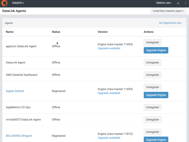Upgrade Engine for Apptio Default
Image resolution: width=189 pixels, height=142 pixels.
point(156,95)
